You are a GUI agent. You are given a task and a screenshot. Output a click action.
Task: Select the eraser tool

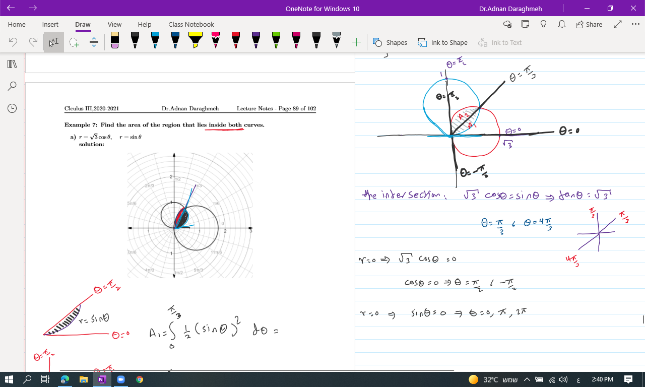pyautogui.click(x=115, y=41)
